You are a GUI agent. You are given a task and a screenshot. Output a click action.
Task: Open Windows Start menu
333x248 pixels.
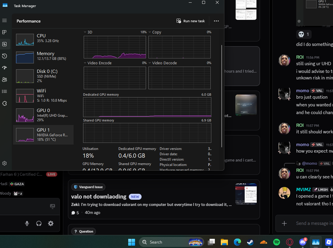[132, 242]
